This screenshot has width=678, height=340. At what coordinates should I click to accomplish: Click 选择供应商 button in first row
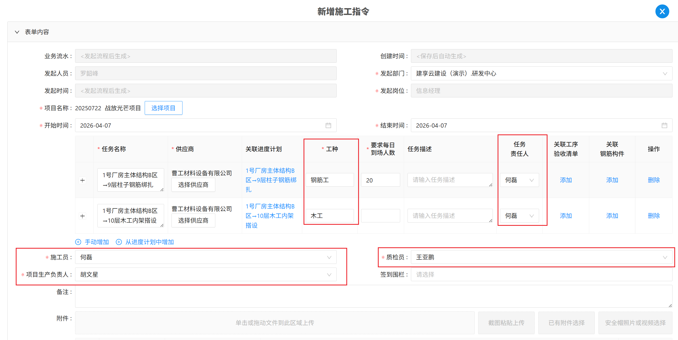tap(193, 185)
